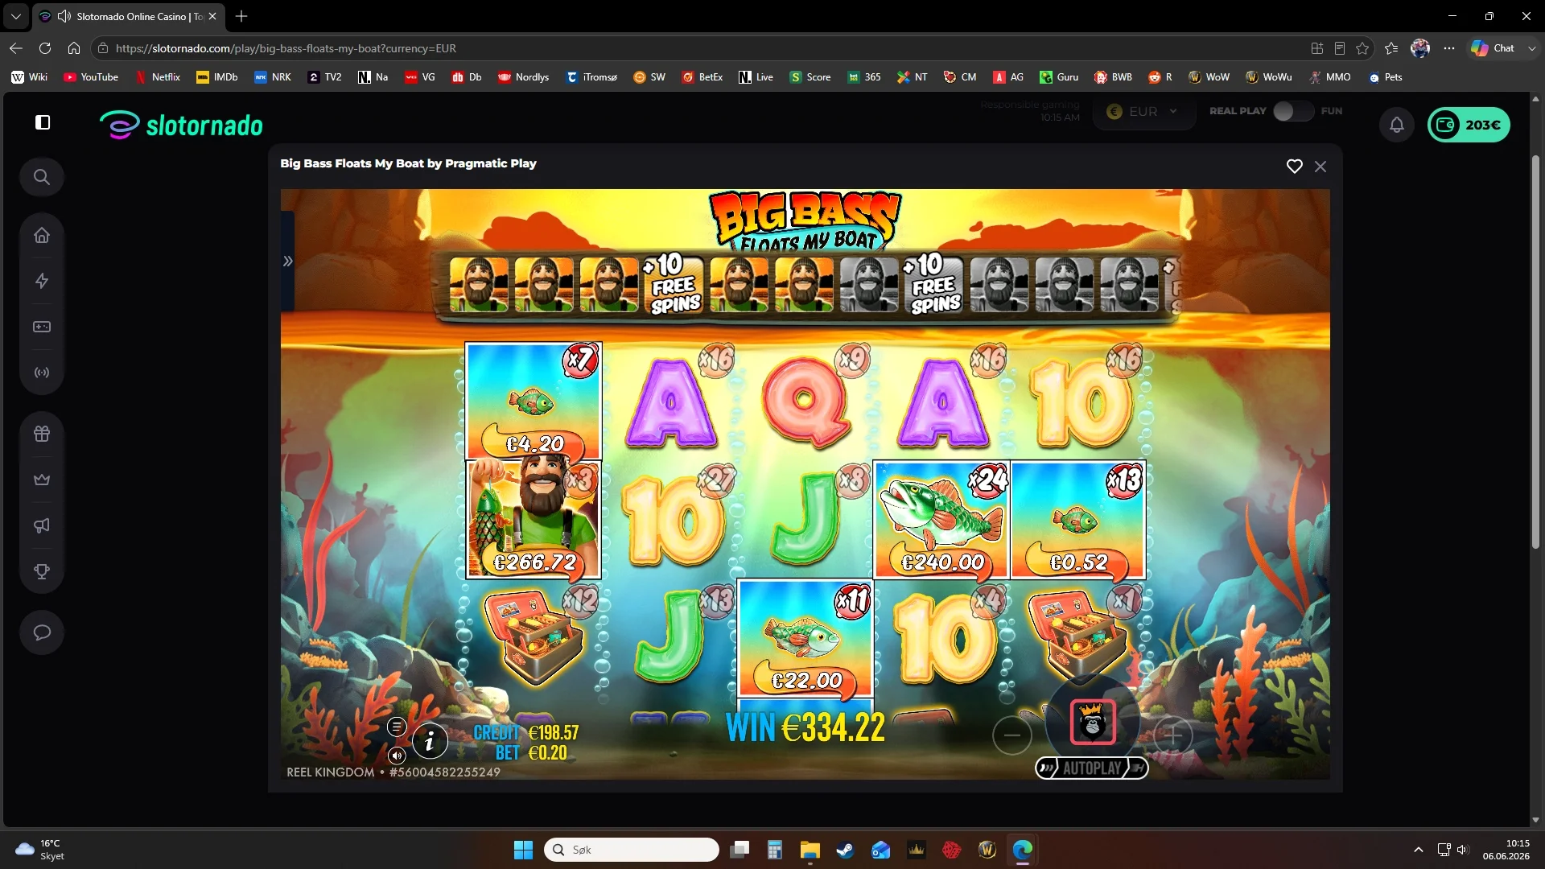Open the game info button
The height and width of the screenshot is (869, 1545).
430,741
